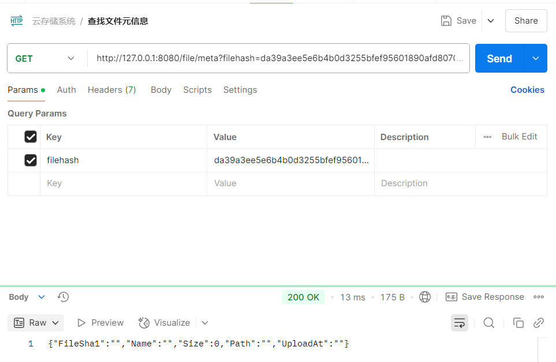This screenshot has width=556, height=362.
Task: Open response history clock icon
Action: [63, 297]
